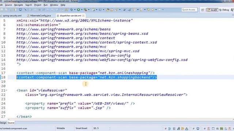Click the Quick Access search field
This screenshot has width=234, height=131.
189,10
